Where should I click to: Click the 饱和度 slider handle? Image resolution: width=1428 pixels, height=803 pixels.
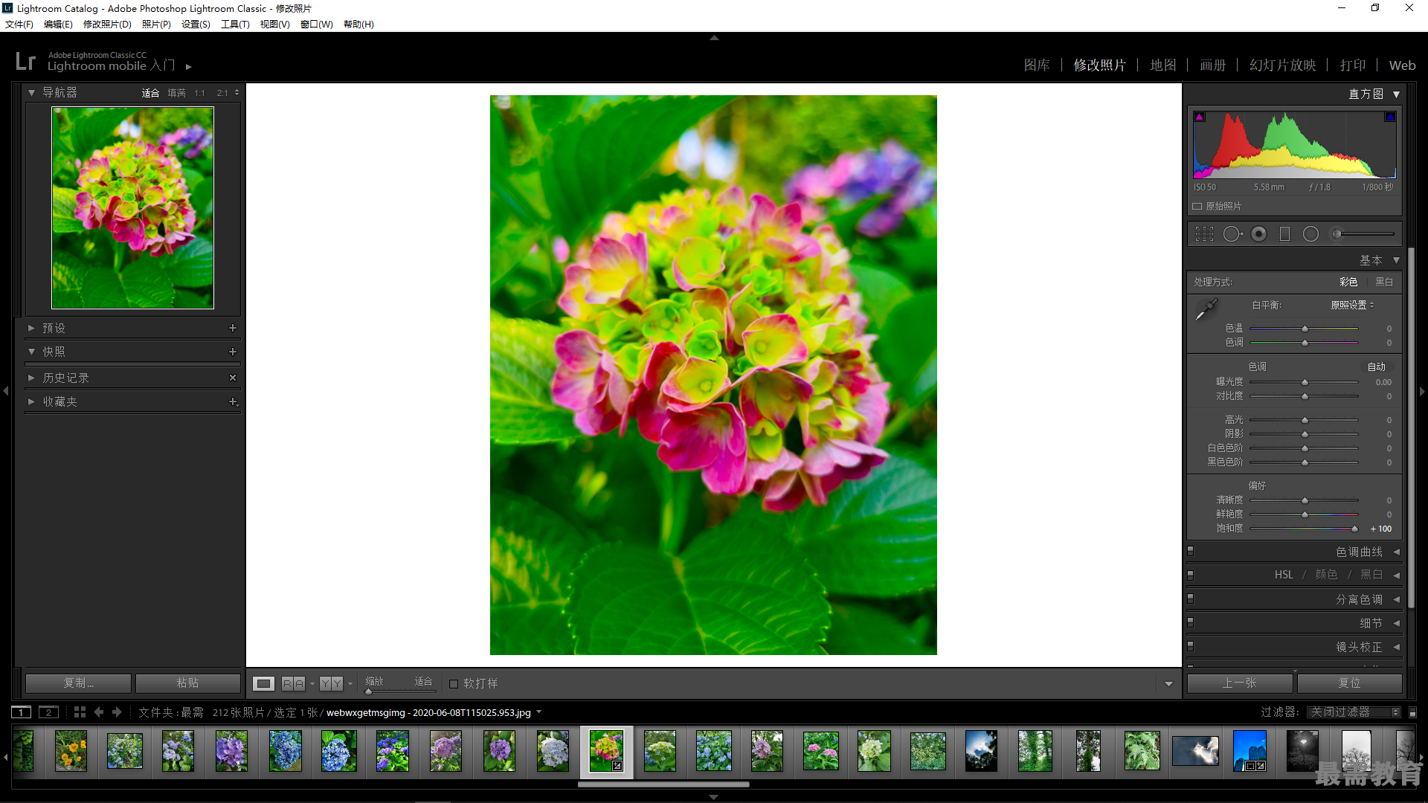[1354, 529]
